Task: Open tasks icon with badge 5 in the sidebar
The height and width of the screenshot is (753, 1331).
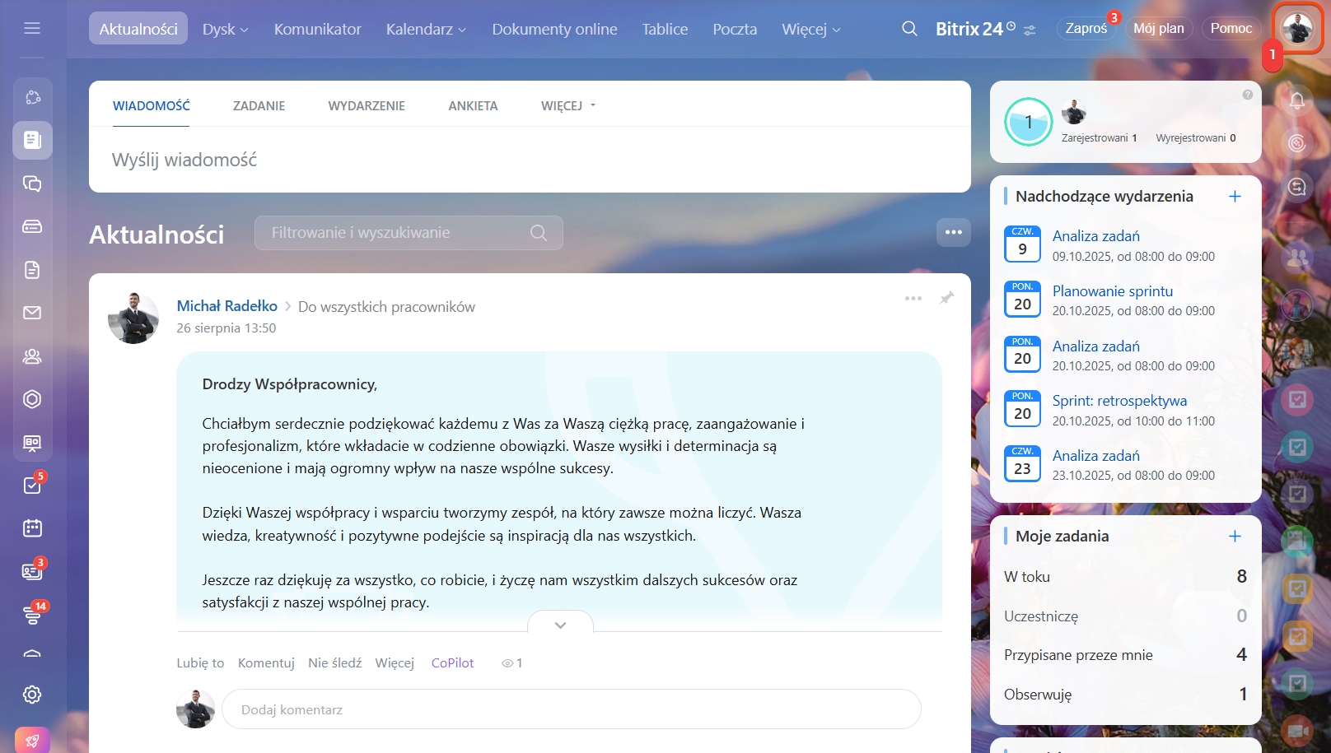Action: click(32, 486)
